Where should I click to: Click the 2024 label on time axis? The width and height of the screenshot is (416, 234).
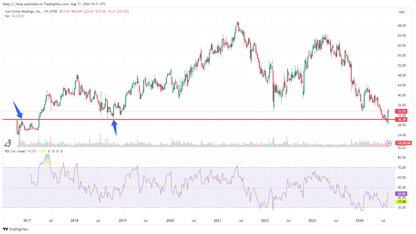tap(359, 221)
